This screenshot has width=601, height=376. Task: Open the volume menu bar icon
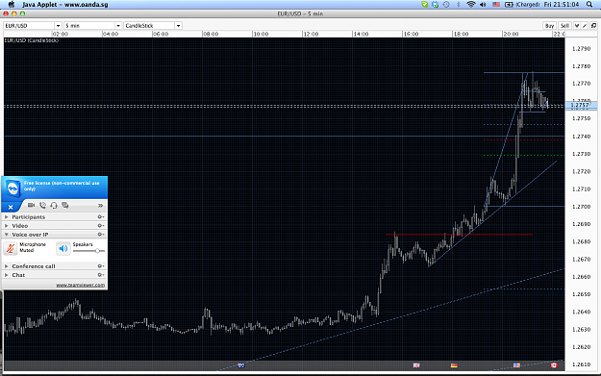pyautogui.click(x=483, y=5)
